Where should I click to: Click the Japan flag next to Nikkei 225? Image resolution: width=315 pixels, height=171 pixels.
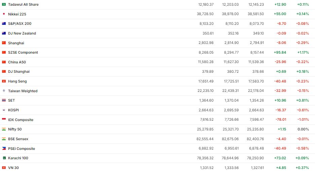(x=4, y=14)
